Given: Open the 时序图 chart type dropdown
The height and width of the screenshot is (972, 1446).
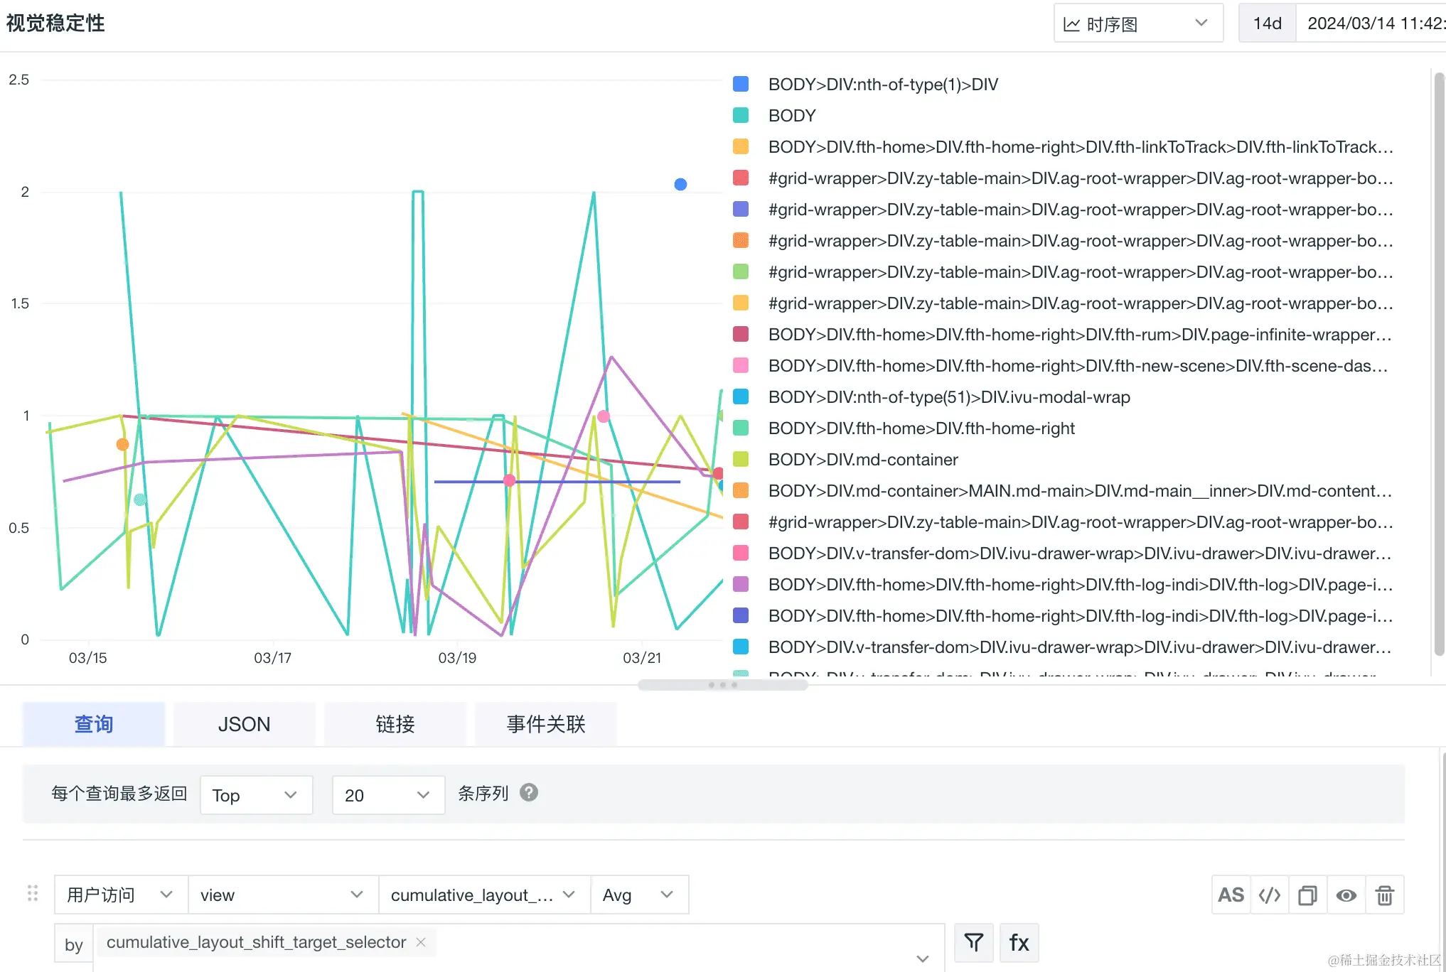Looking at the screenshot, I should click(1137, 23).
